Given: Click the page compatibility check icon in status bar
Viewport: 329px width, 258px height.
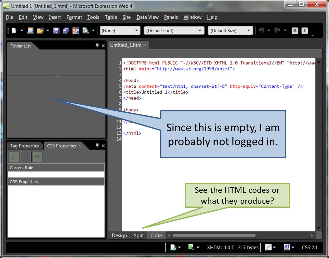Looking at the screenshot, I should click(x=173, y=247).
